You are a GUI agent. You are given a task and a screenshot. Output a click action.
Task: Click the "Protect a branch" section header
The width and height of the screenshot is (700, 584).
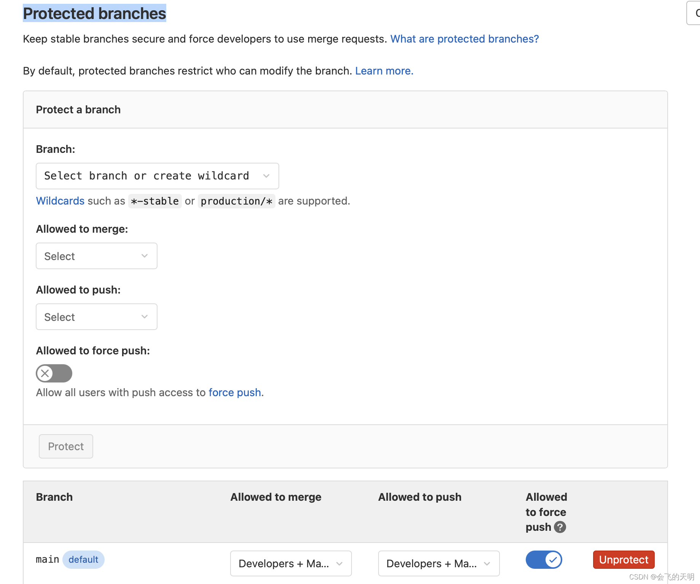pos(78,109)
